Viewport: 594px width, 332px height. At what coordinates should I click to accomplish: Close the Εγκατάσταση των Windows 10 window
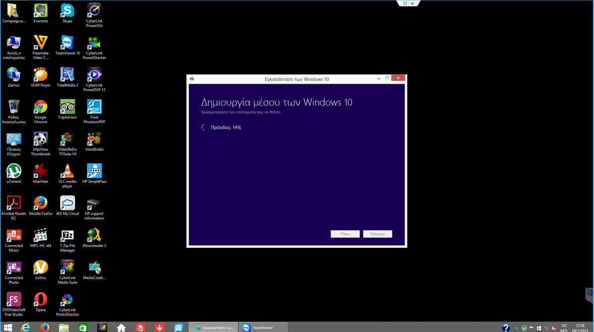(x=398, y=78)
